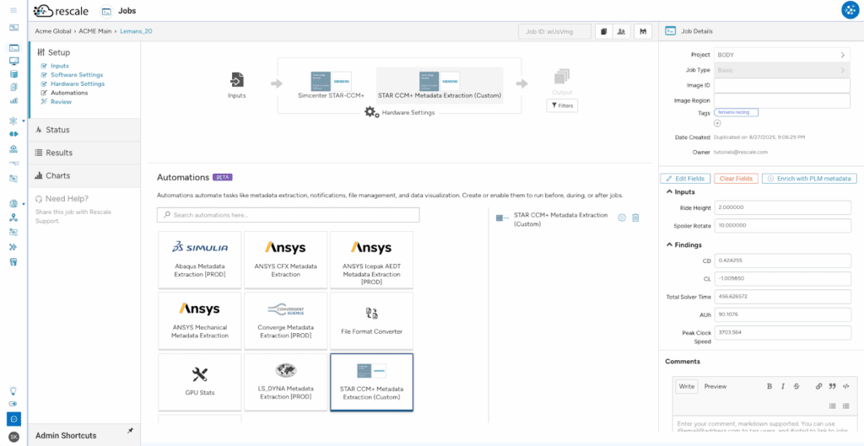Viewport: 864px width, 446px height.
Task: Switch to Preview tab in Comments
Action: tap(715, 386)
